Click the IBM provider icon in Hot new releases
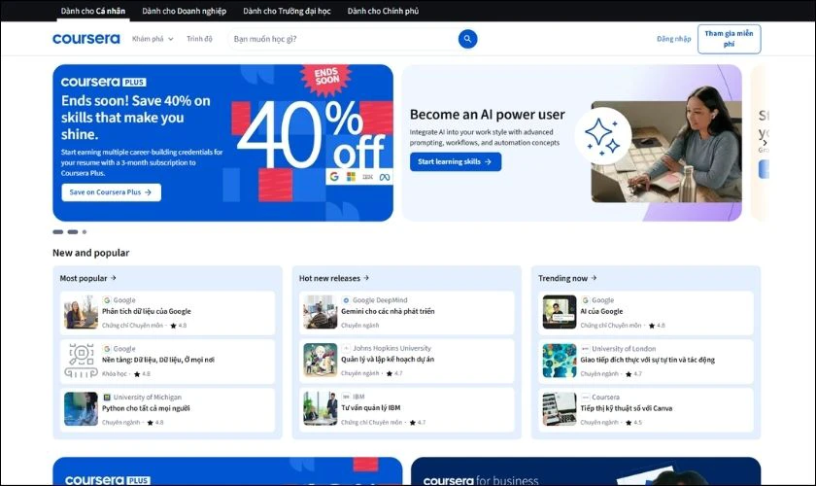This screenshot has width=816, height=486. click(346, 397)
